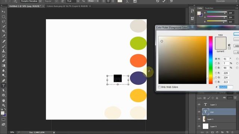Align text to the left

(104, 1)
